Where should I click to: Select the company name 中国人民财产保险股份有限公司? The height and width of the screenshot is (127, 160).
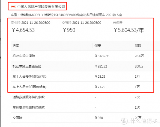tap(41, 7)
